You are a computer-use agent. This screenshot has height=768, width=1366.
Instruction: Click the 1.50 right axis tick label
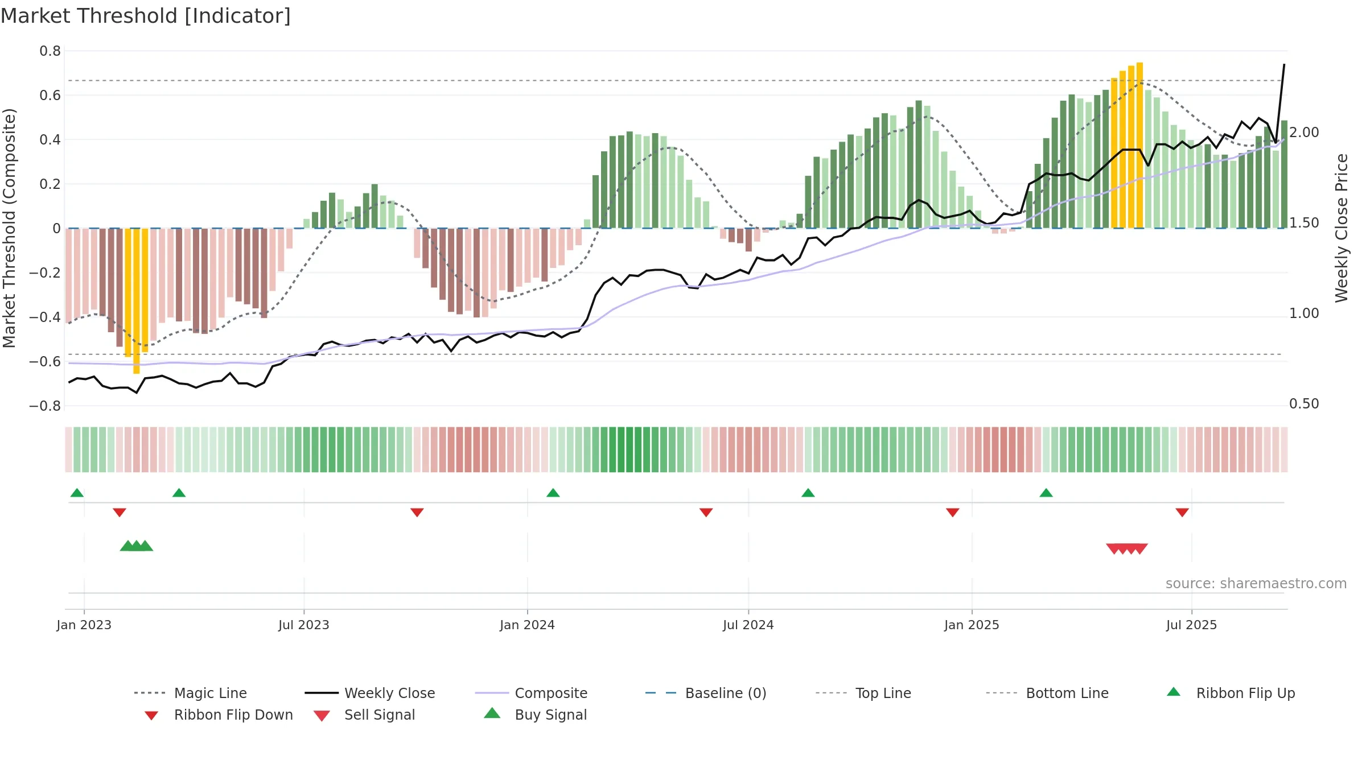[x=1304, y=223]
